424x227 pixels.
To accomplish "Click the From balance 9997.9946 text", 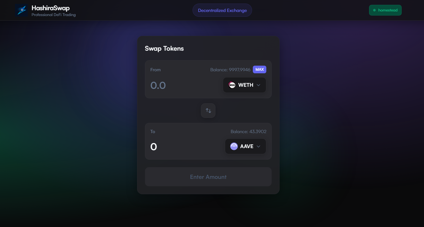I will point(230,70).
